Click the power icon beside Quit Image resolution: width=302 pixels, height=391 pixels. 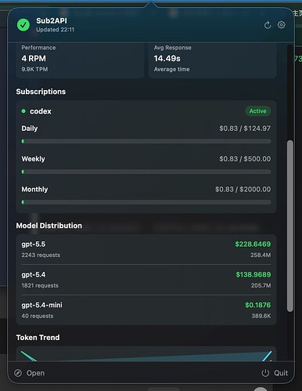click(x=265, y=373)
